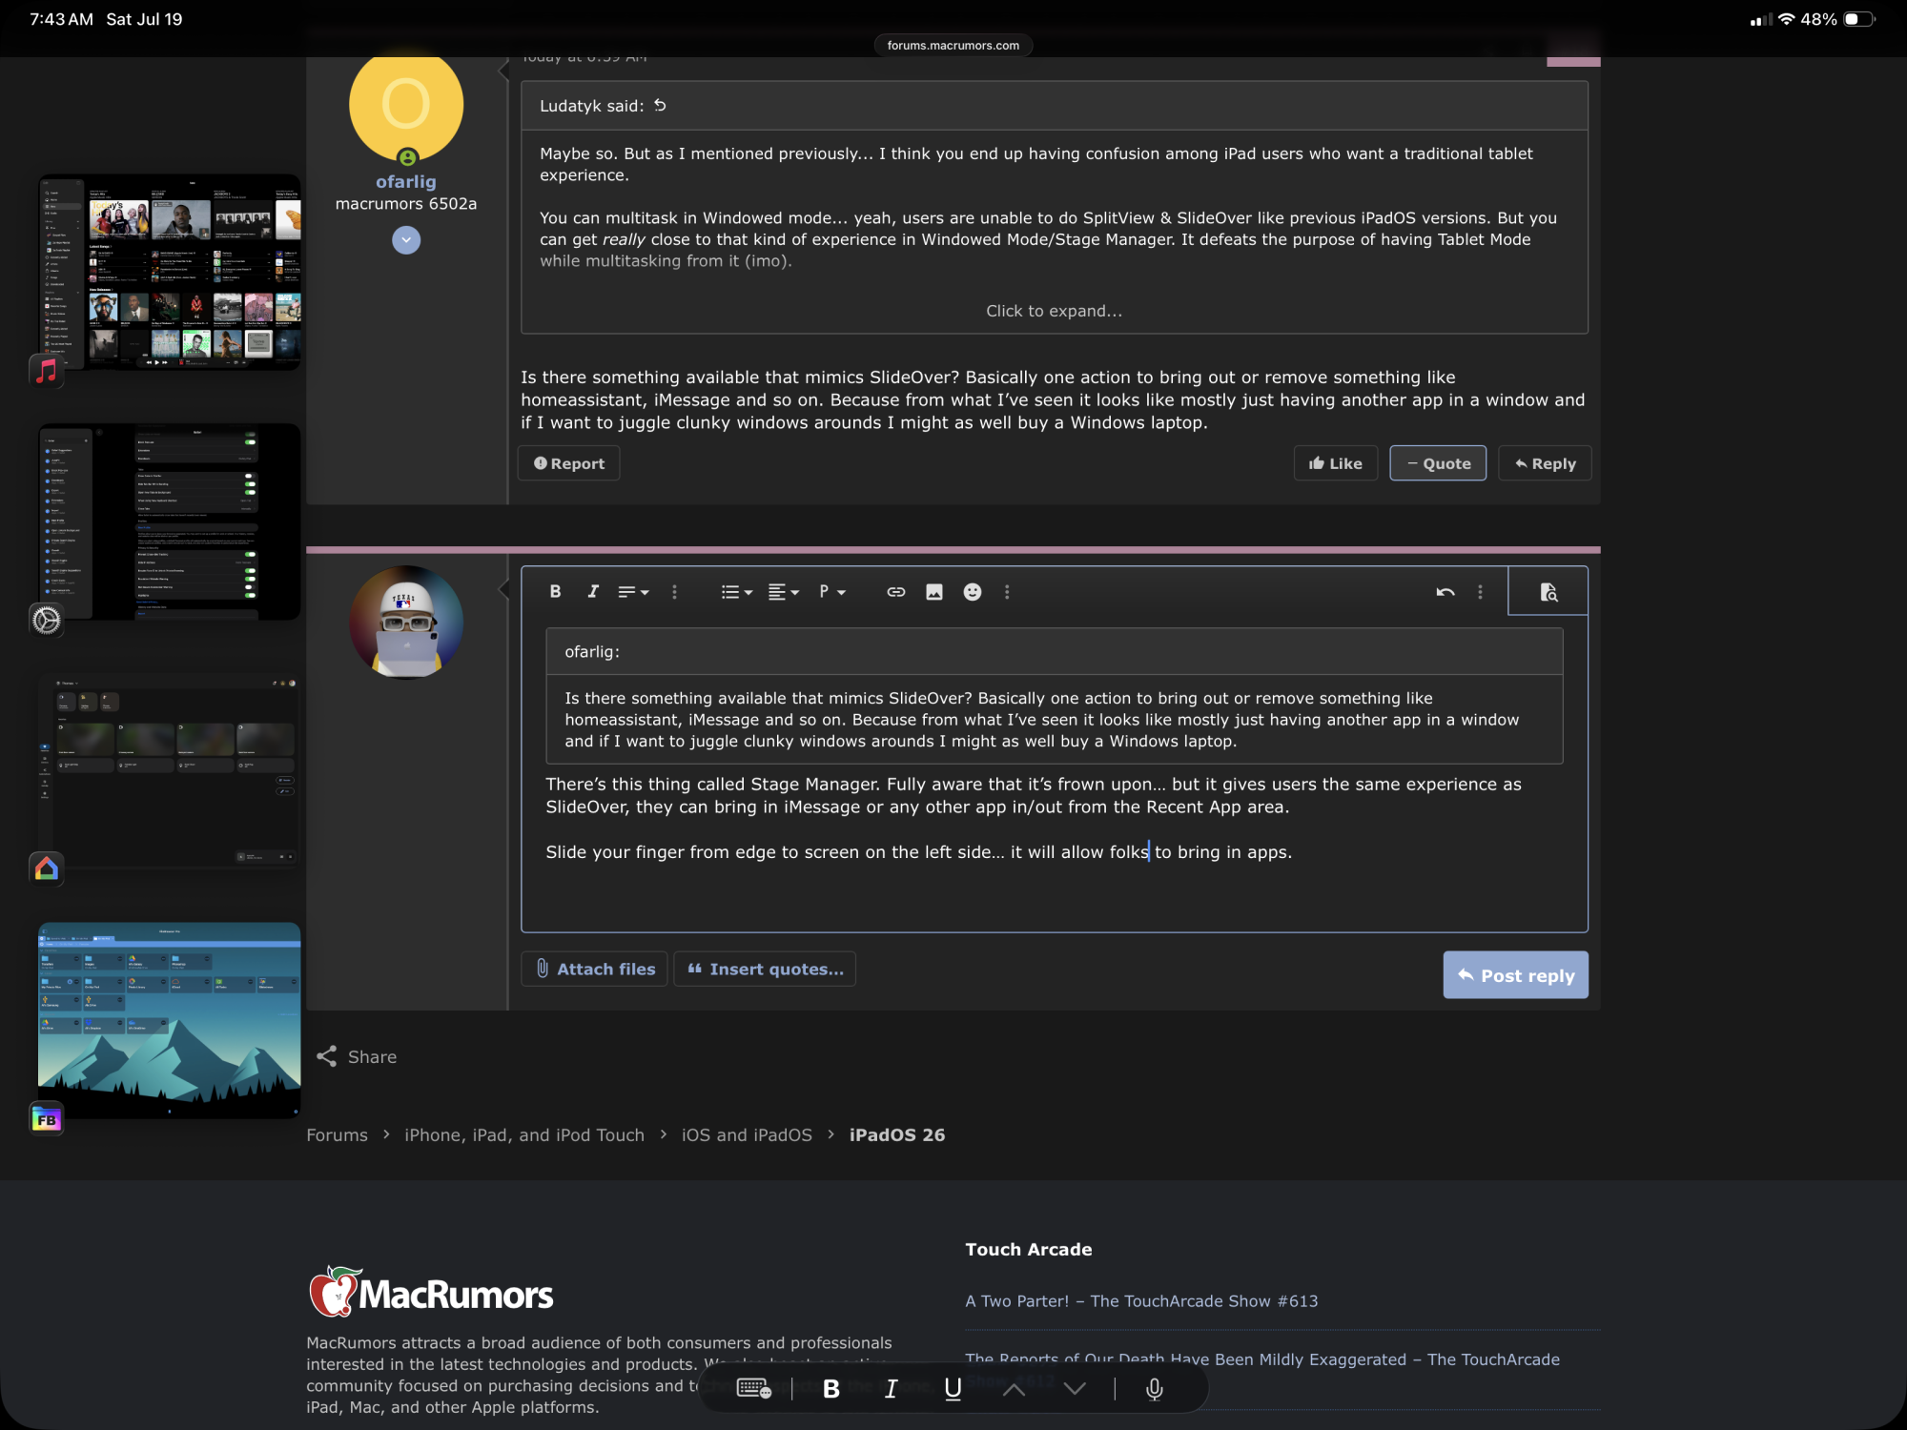Viewport: 1907px width, 1430px height.
Task: Click ofarlig's yellow avatar
Action: [406, 105]
